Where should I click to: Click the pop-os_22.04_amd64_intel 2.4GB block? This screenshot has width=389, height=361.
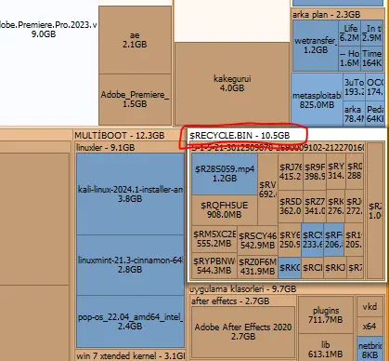130,322
